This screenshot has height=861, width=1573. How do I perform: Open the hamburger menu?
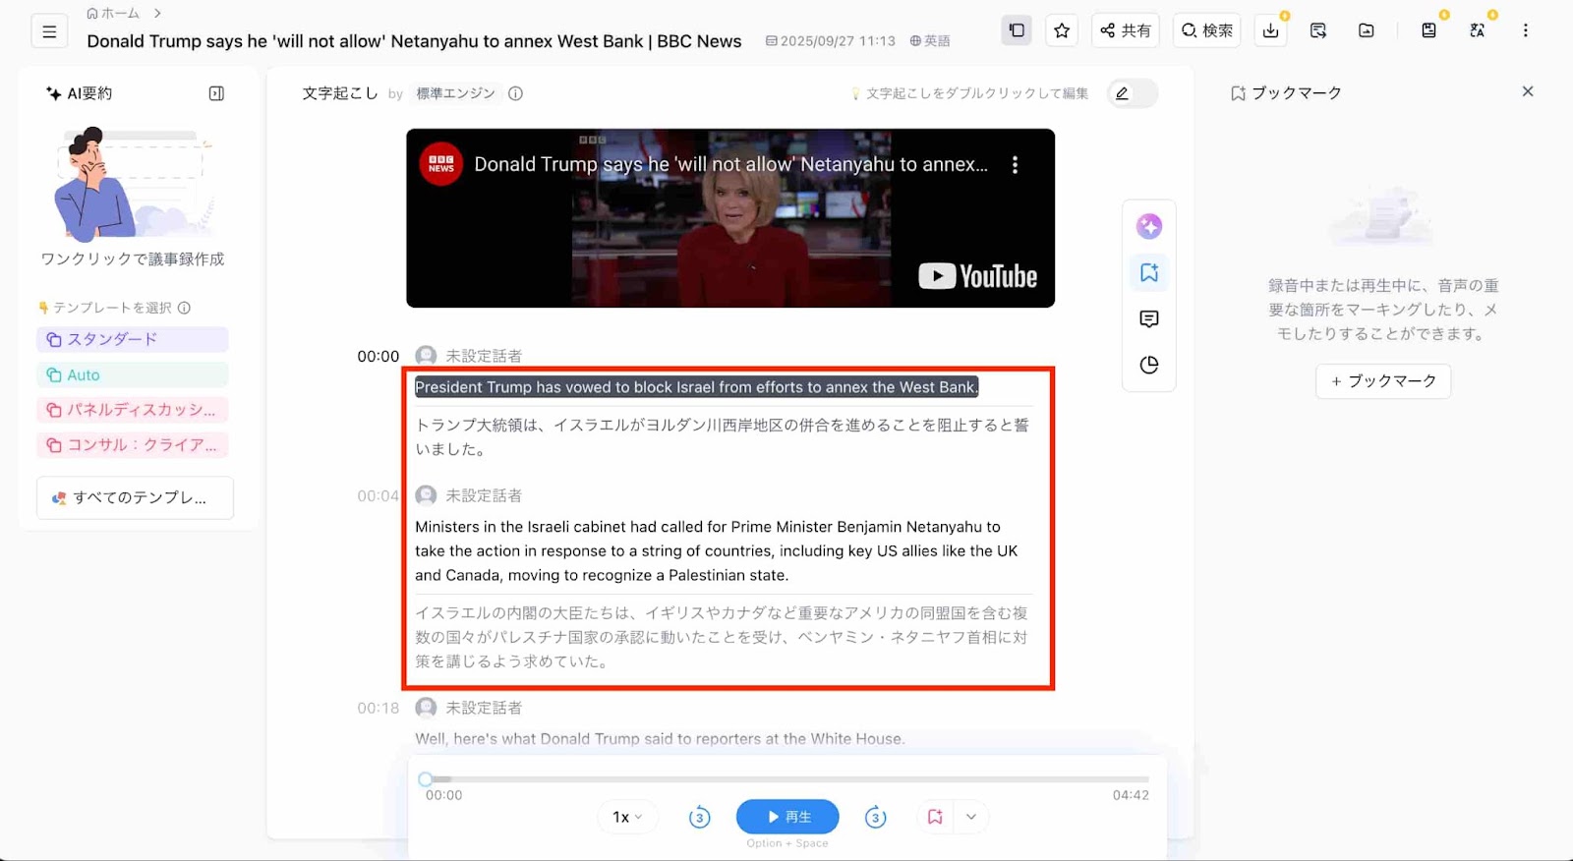pos(49,31)
